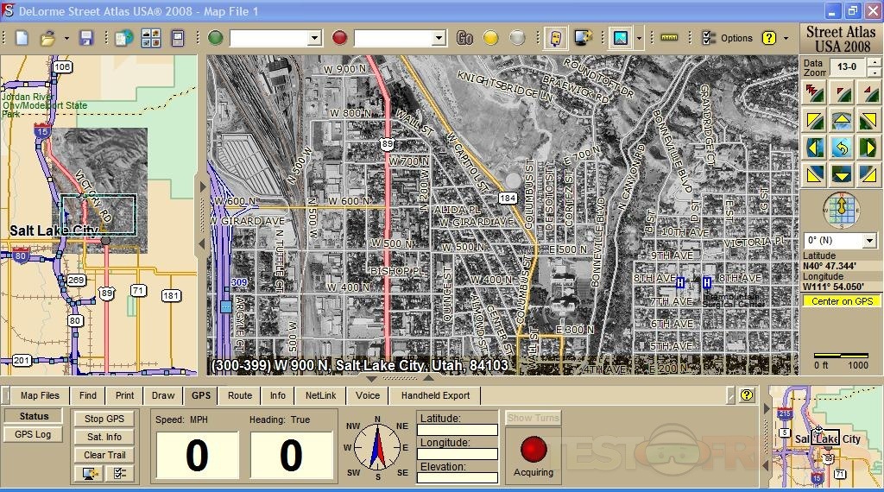Click the previous view icon in pan grid
884x492 pixels.
pos(842,148)
